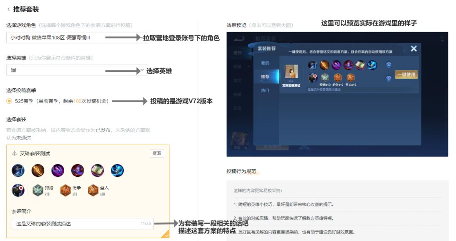Open the 选择游戏角色 dropdown showing 小时时鸭
456x241 pixels.
(77, 38)
